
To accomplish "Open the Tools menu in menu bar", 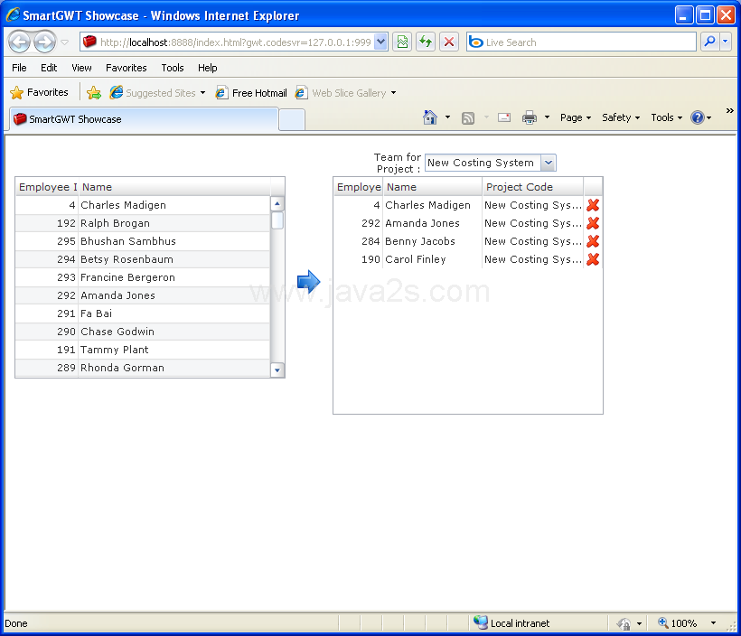I will point(172,68).
